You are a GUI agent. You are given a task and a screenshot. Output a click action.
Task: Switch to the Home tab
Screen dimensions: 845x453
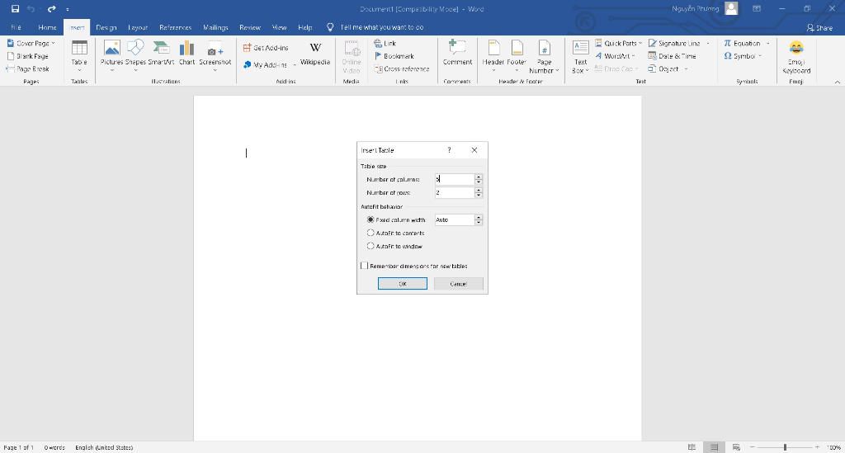[x=47, y=27]
